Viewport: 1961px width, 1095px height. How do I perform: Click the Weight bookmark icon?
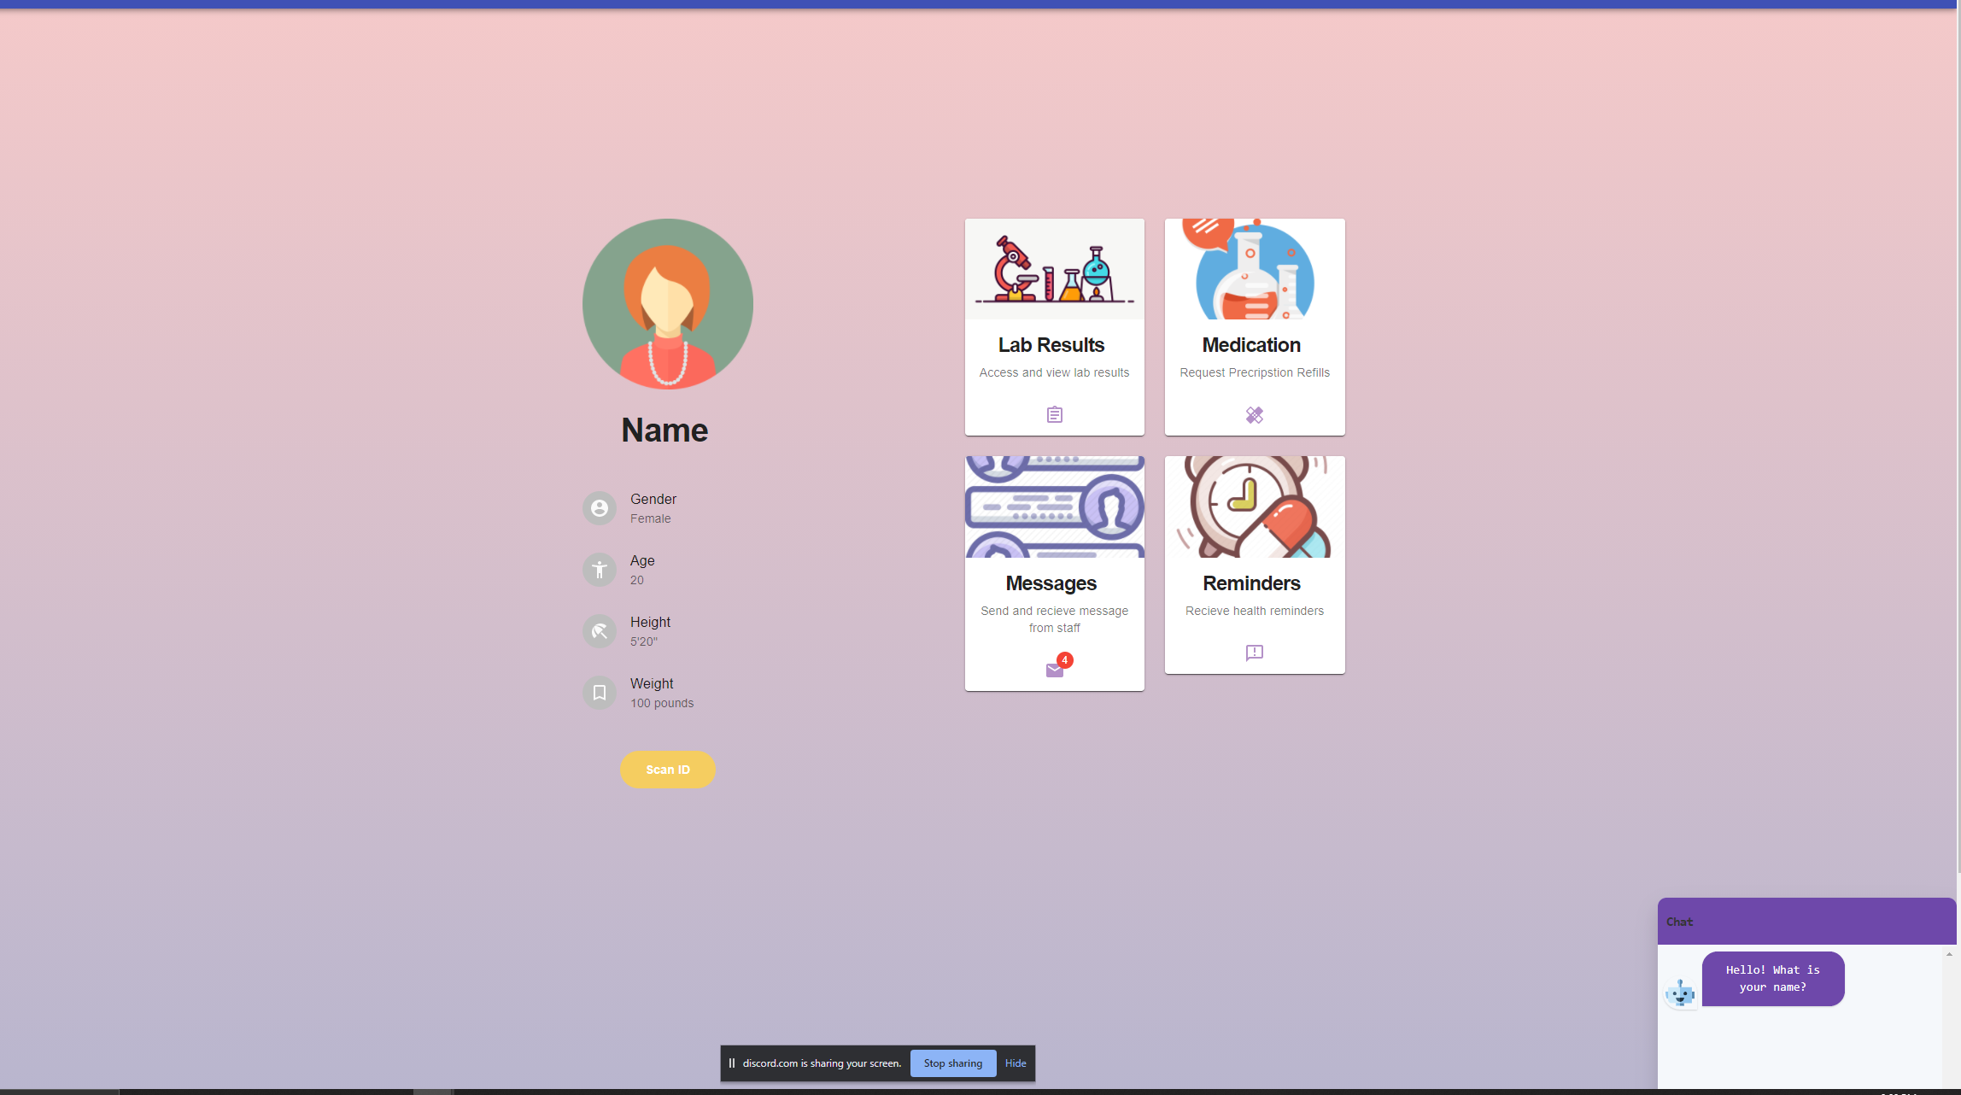[600, 693]
